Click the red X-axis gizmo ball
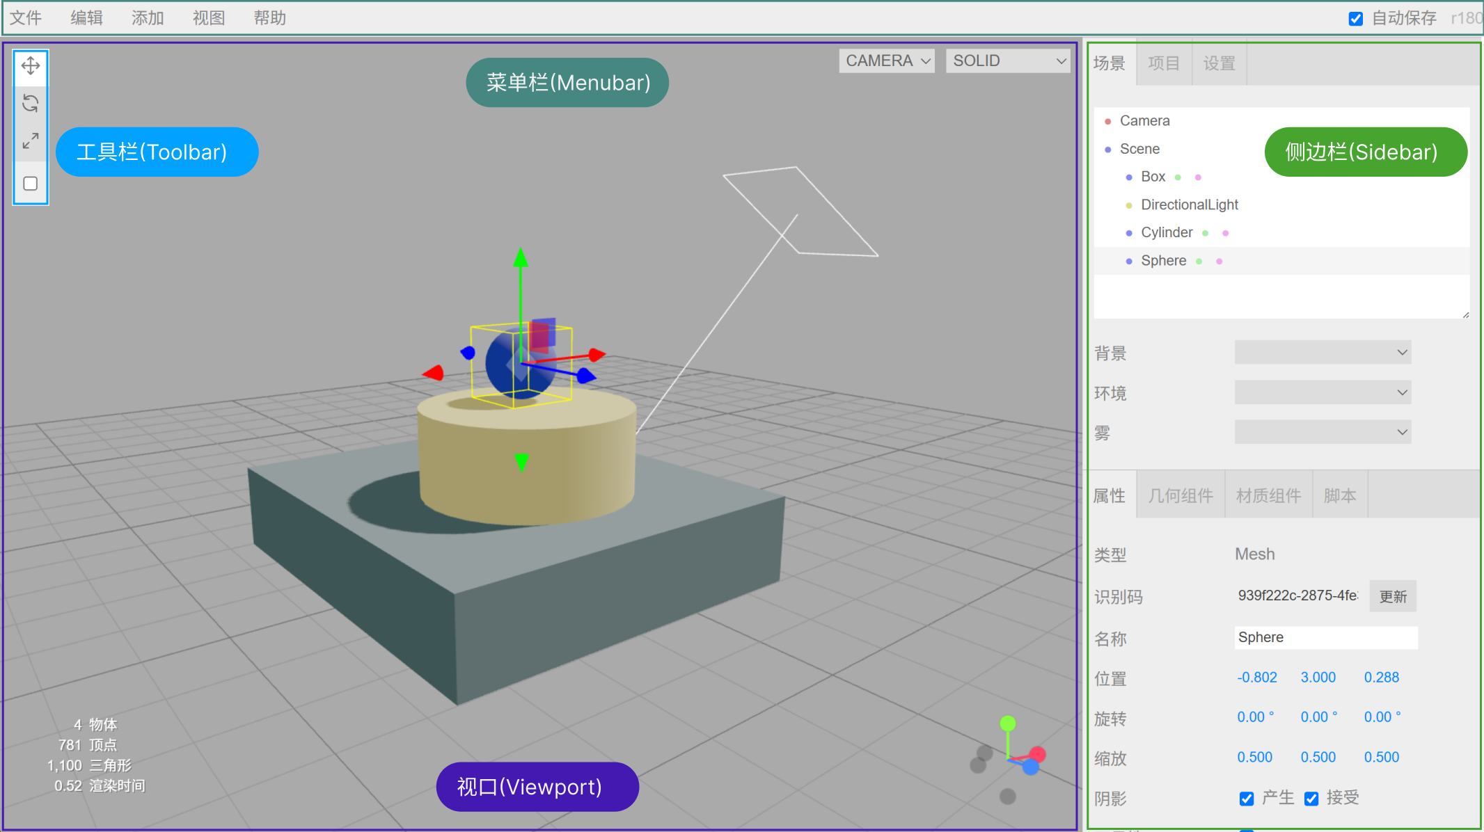The width and height of the screenshot is (1484, 832). [1038, 754]
